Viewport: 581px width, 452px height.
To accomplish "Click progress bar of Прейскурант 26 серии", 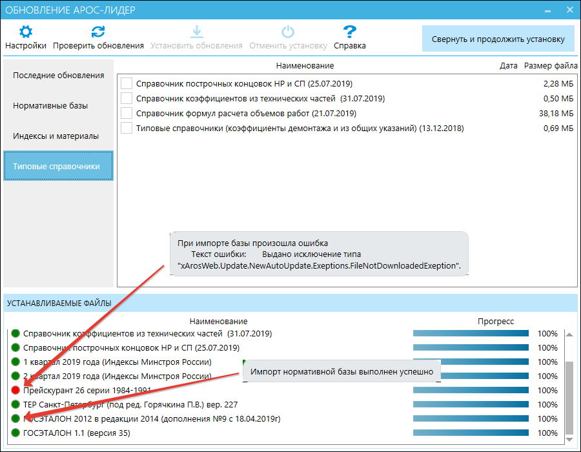I will 471,390.
